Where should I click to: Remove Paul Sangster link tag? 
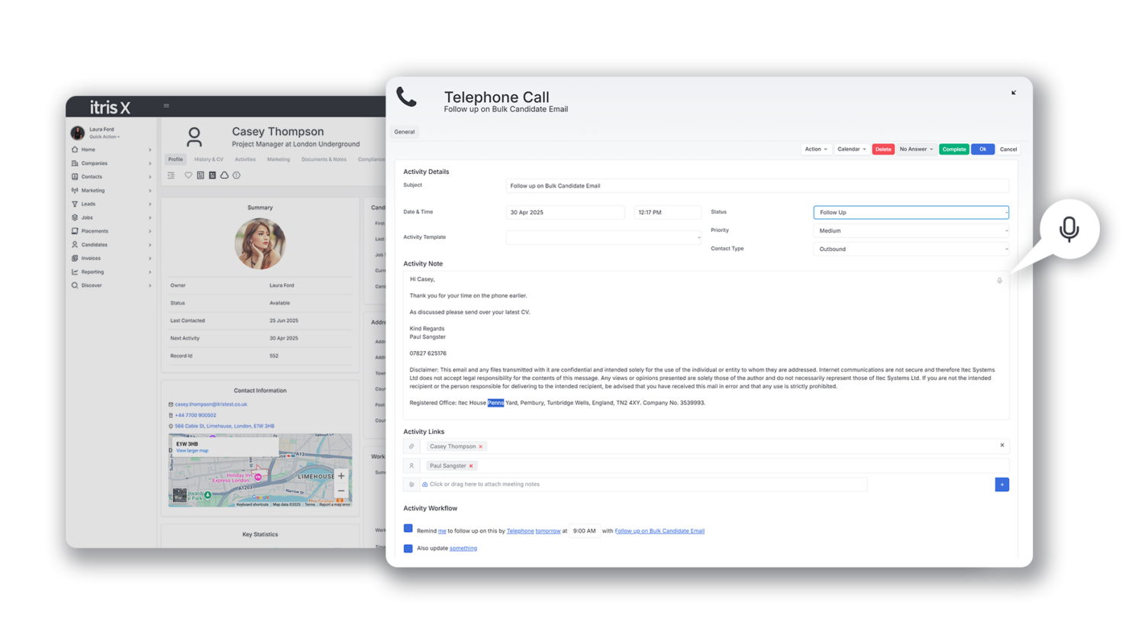pos(471,466)
